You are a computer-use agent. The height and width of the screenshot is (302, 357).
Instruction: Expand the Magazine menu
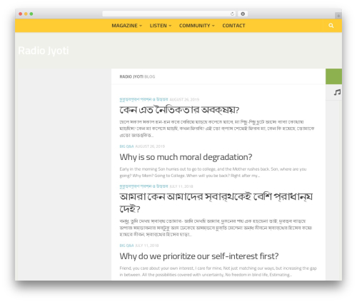[x=126, y=26]
